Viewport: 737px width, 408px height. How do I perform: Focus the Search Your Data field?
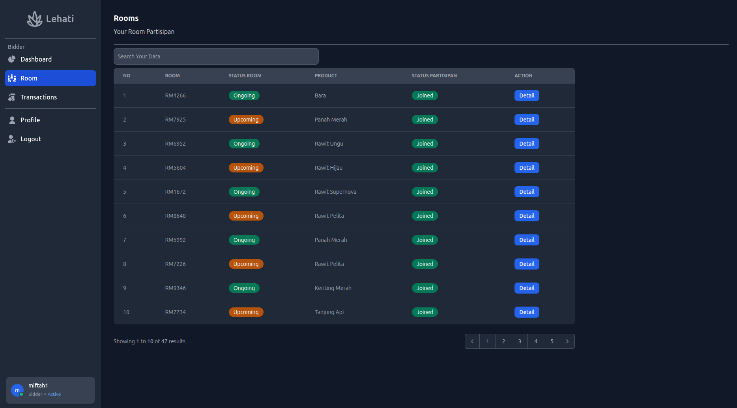pyautogui.click(x=216, y=56)
